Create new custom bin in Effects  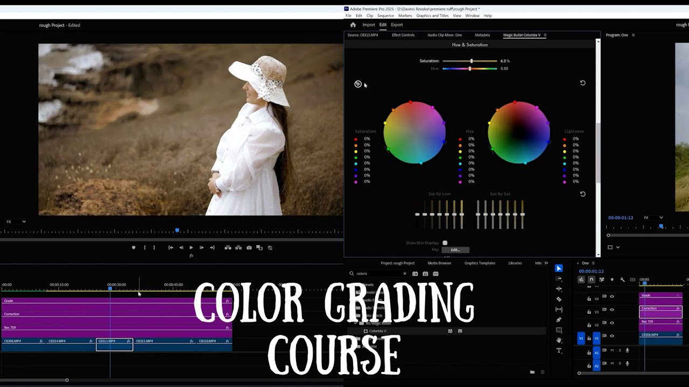[532, 372]
